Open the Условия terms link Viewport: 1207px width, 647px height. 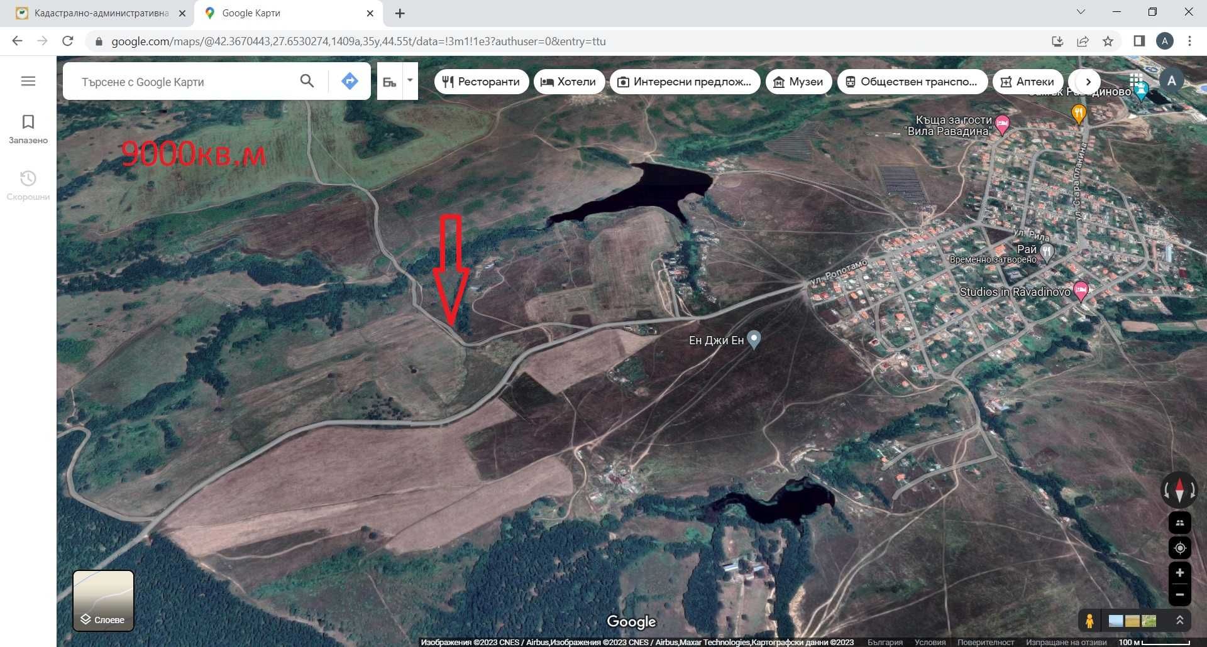coord(930,642)
